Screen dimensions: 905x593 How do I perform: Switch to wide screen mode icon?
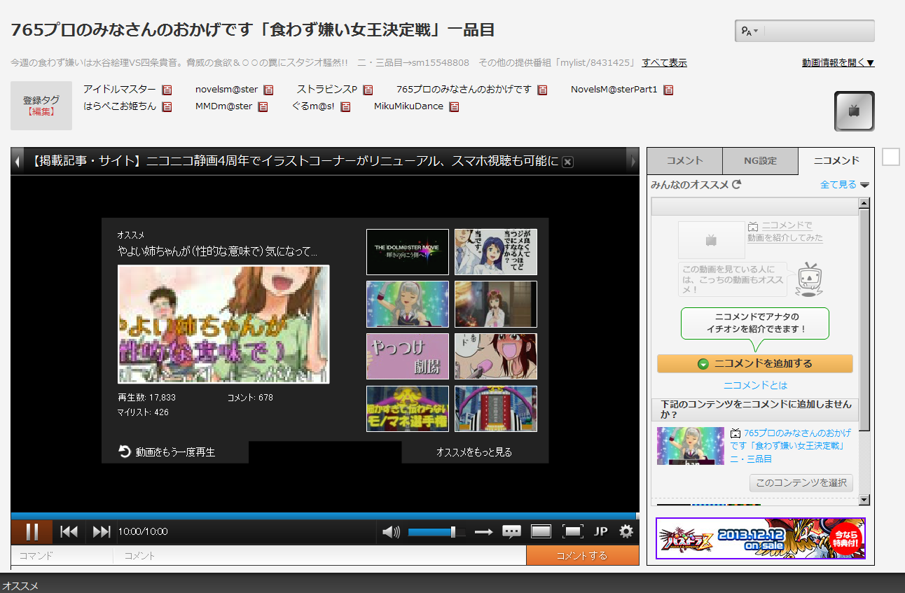coord(541,532)
